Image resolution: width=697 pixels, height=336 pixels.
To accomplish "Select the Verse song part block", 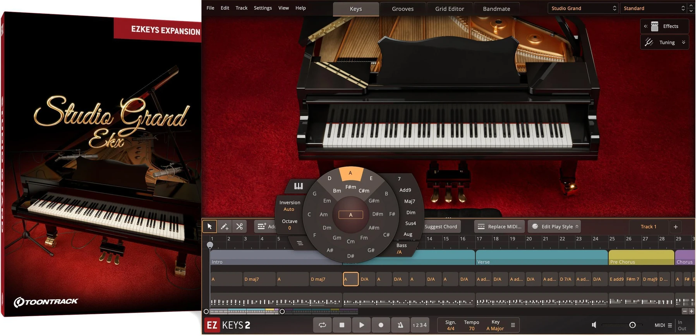I will tap(542, 257).
